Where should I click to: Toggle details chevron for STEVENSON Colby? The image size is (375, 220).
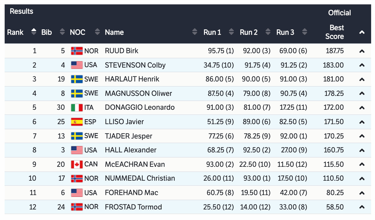(362, 65)
